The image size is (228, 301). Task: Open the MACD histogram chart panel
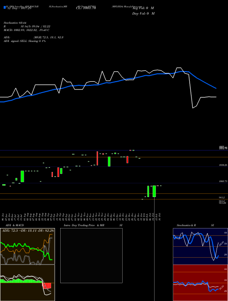(27, 283)
